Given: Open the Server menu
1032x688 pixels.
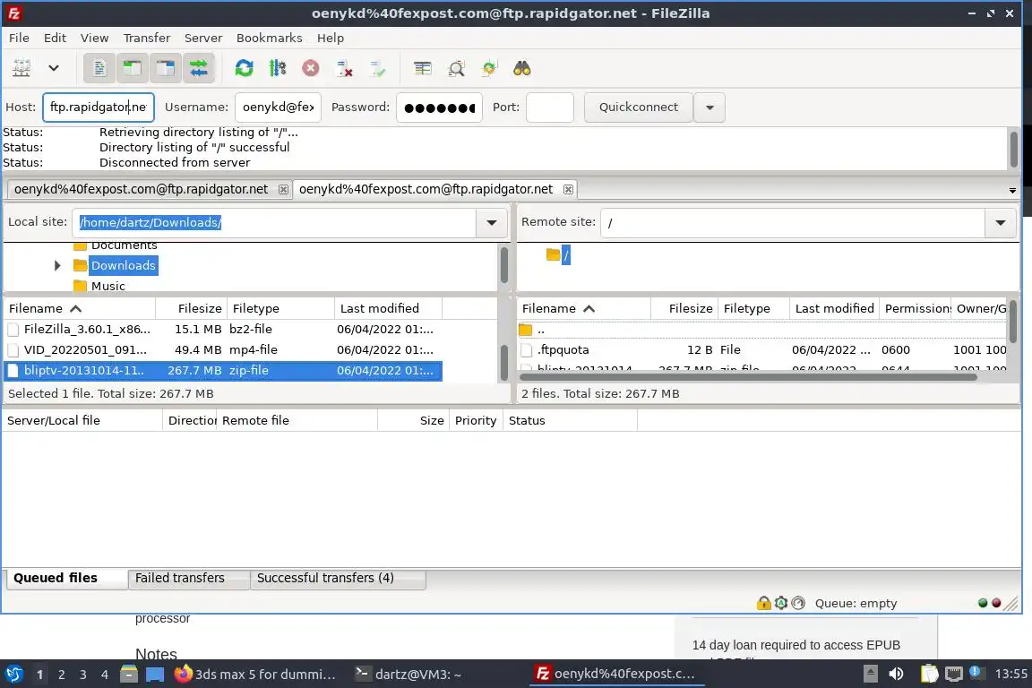Looking at the screenshot, I should (202, 38).
